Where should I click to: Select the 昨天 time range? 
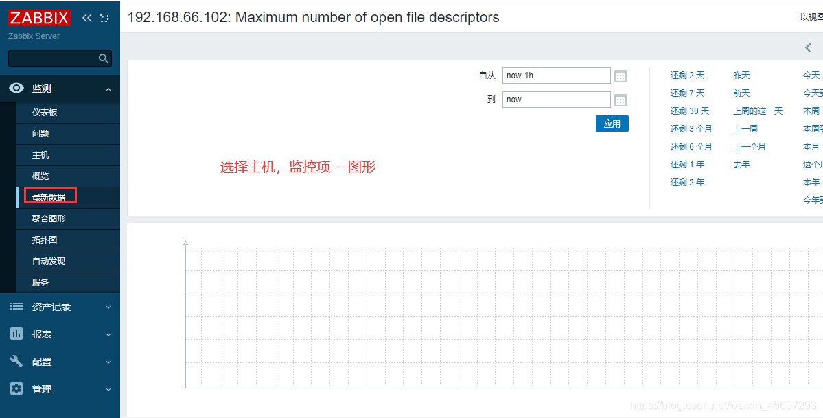tap(741, 75)
